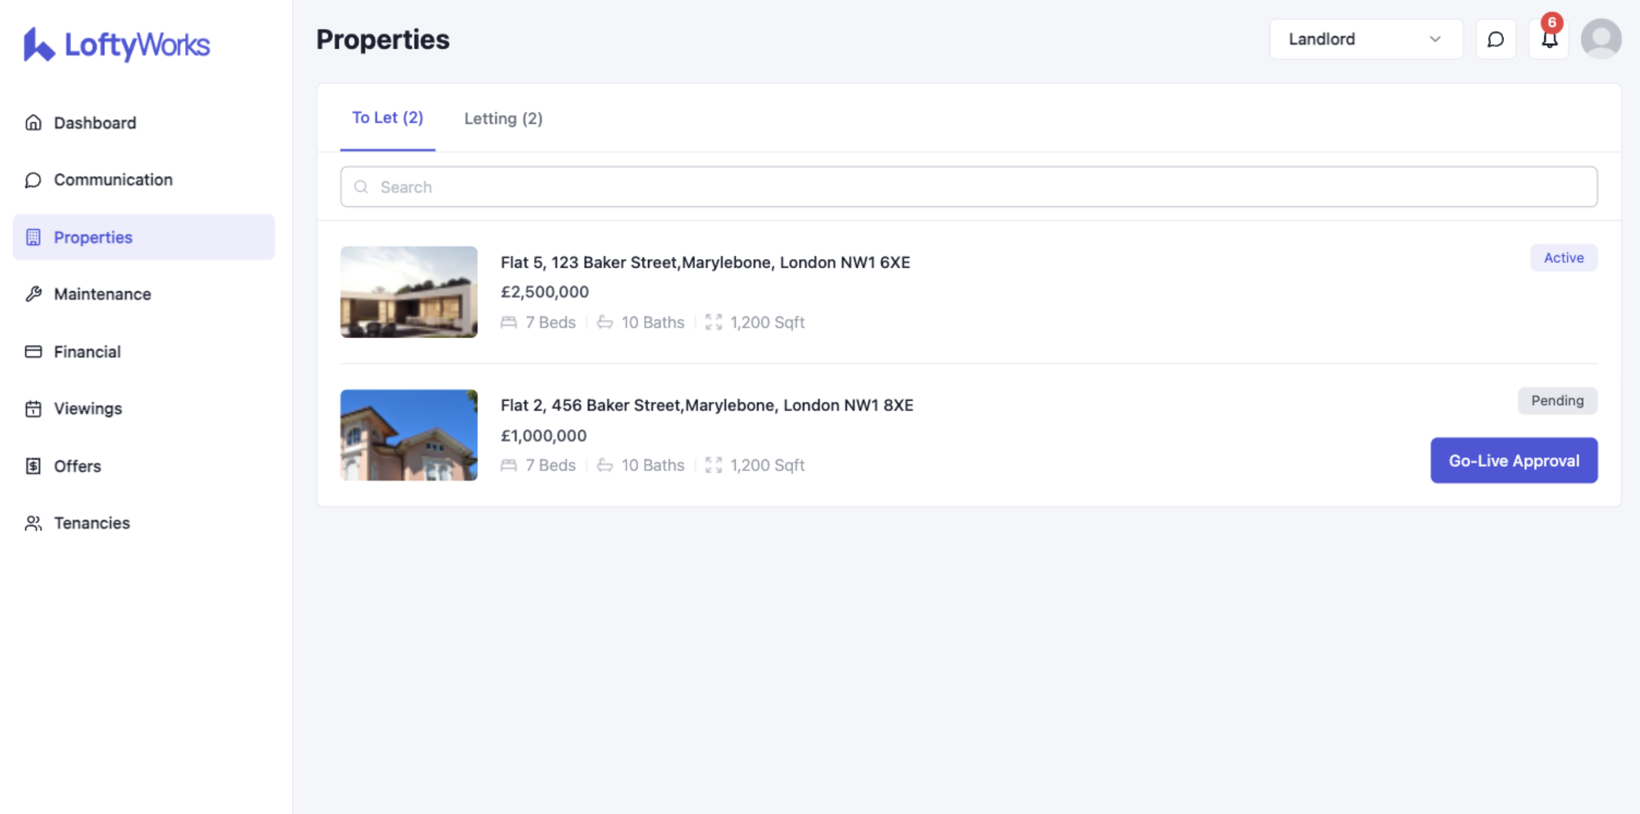Expand the Landlord role dropdown

click(1365, 40)
